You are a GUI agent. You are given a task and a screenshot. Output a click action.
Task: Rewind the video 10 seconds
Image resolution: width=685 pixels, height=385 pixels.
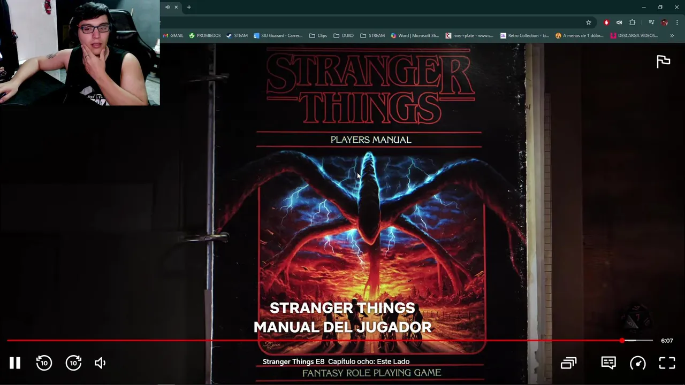[44, 363]
